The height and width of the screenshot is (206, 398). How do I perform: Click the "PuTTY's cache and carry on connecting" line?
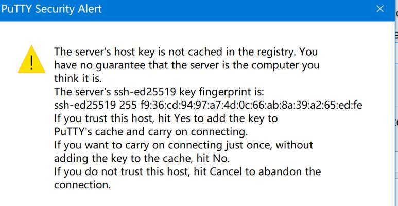click(150, 132)
